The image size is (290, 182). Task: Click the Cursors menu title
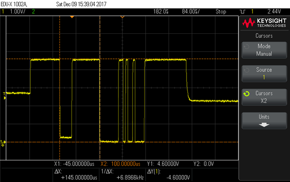[264, 36]
